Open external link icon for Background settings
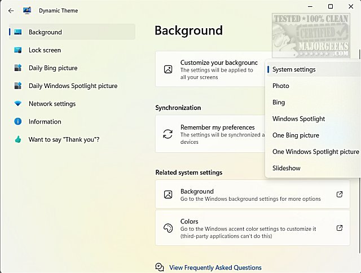 coord(340,195)
